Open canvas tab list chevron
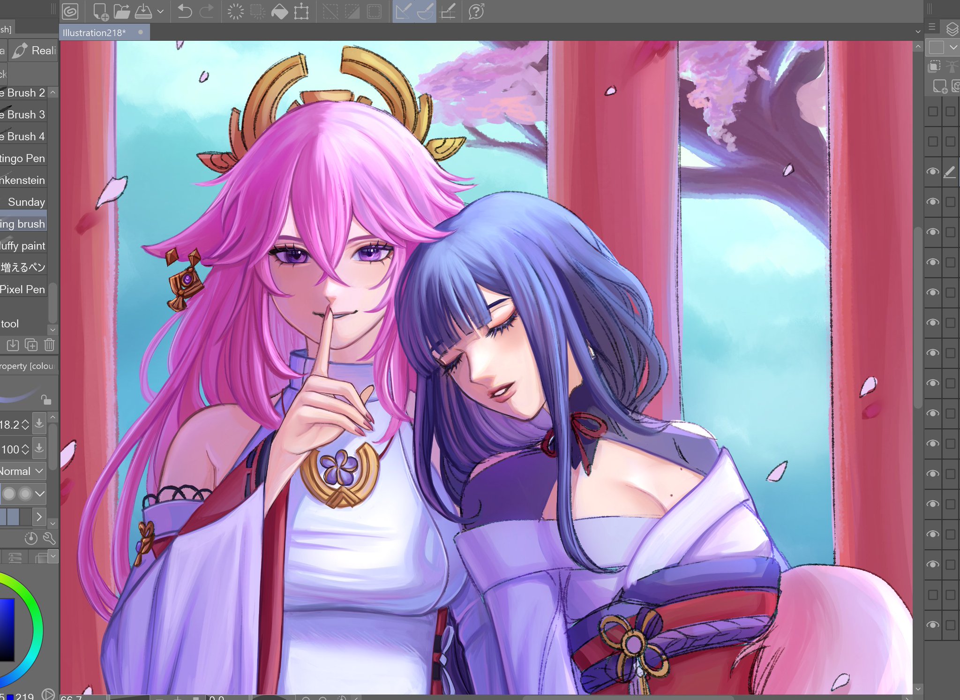960x700 pixels. (x=918, y=32)
